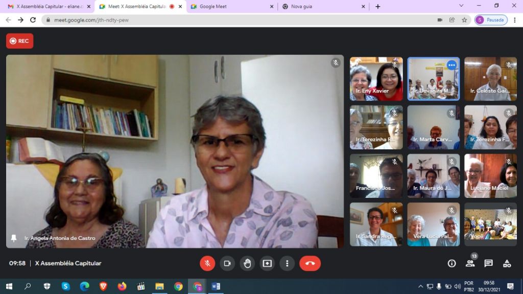This screenshot has width=523, height=294.
Task: Show the participants list
Action: point(470,263)
